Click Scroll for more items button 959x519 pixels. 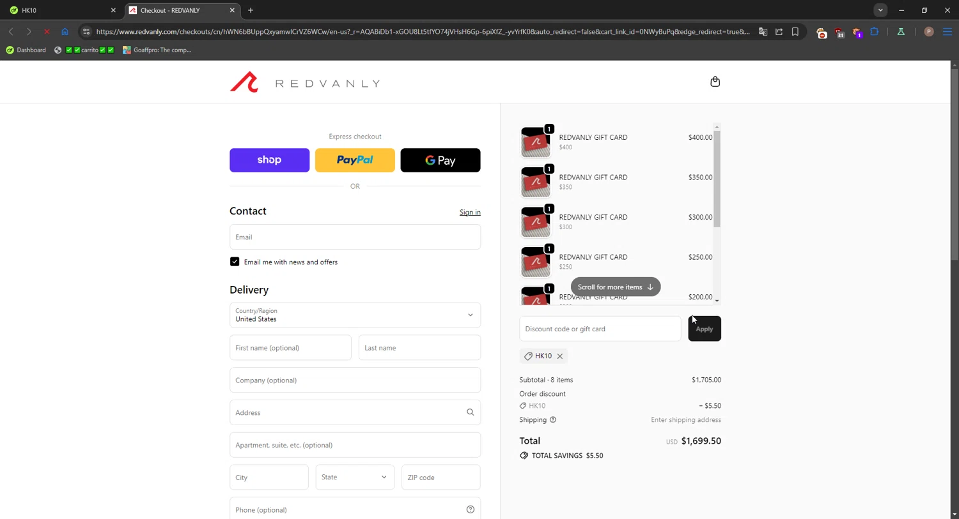pos(616,287)
